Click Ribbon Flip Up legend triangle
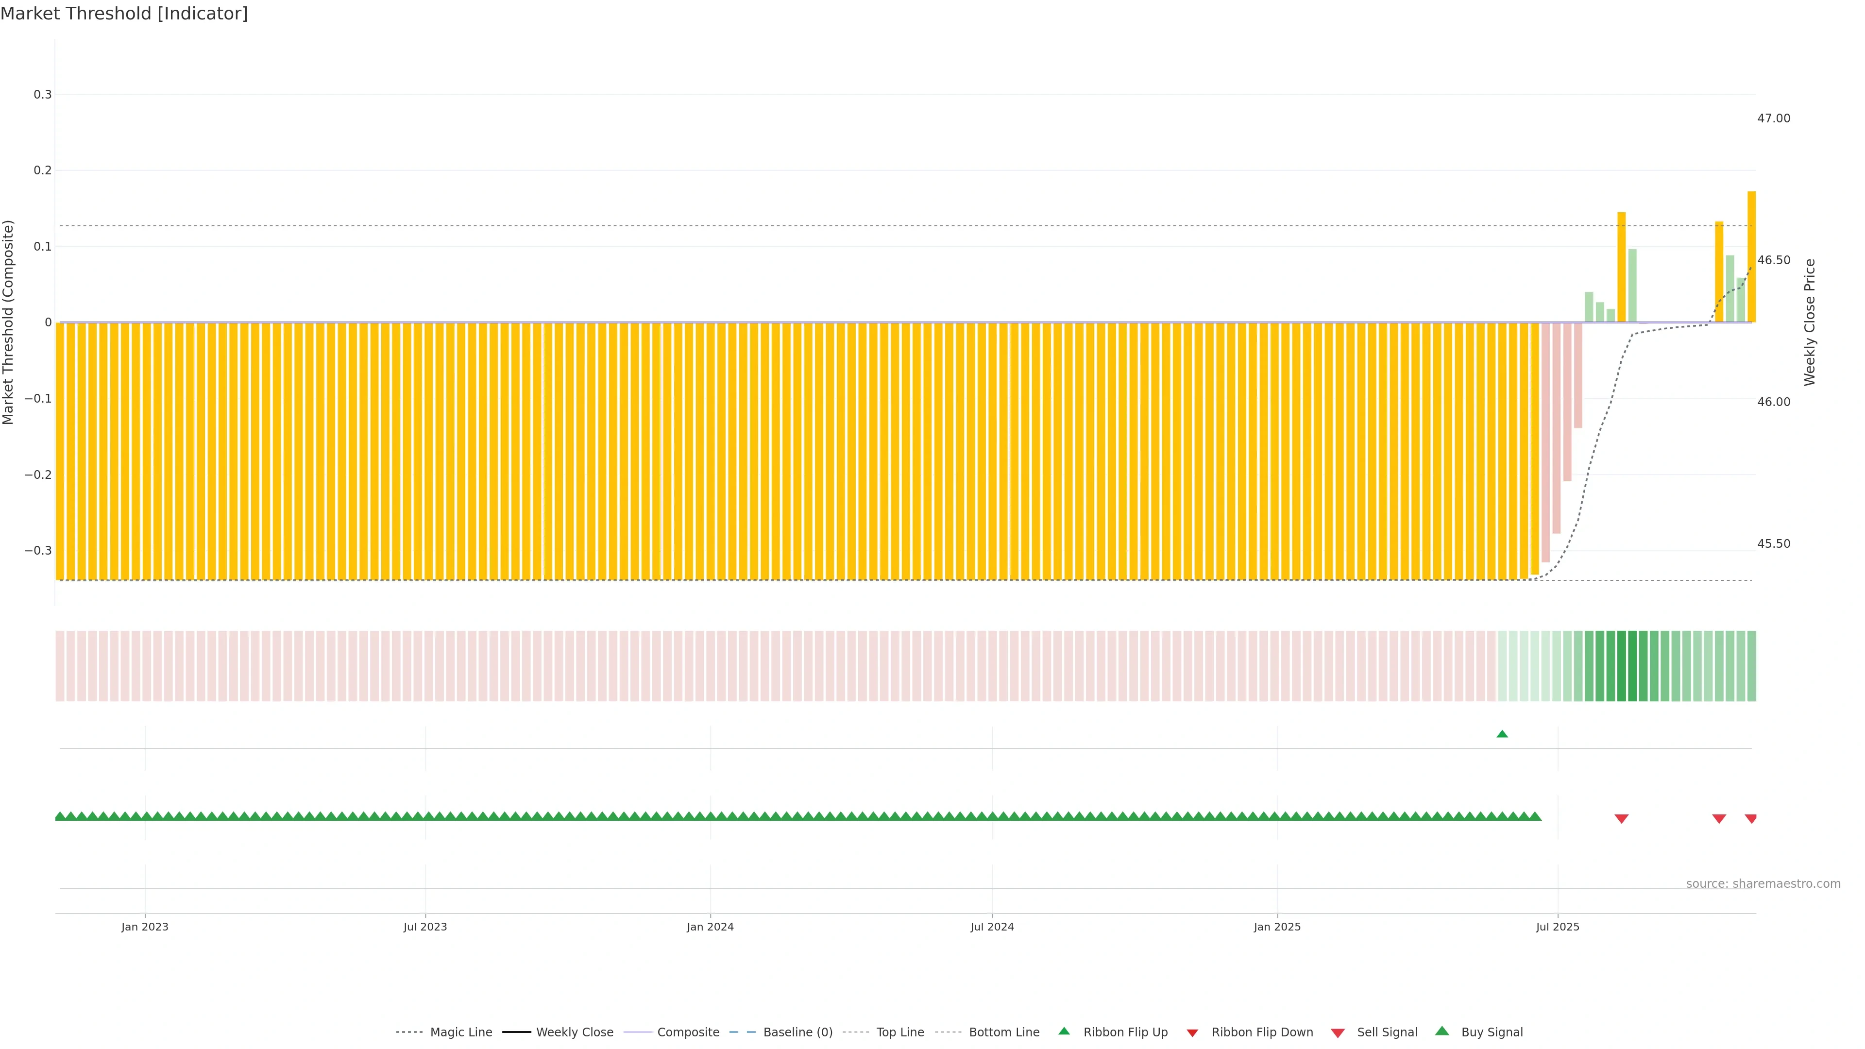Viewport: 1865px width, 1049px height. tap(1064, 1031)
